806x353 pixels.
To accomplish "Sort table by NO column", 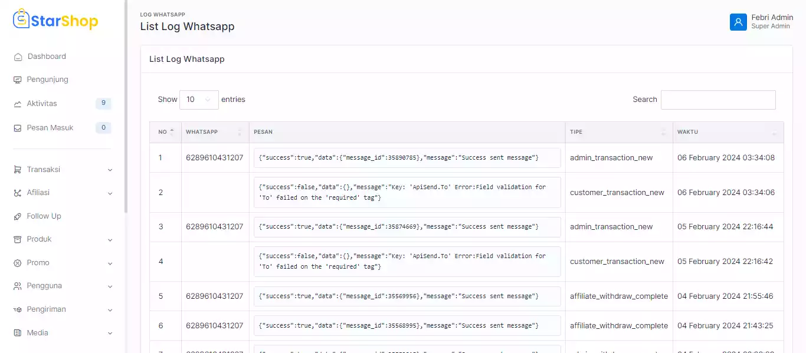I will pyautogui.click(x=165, y=132).
